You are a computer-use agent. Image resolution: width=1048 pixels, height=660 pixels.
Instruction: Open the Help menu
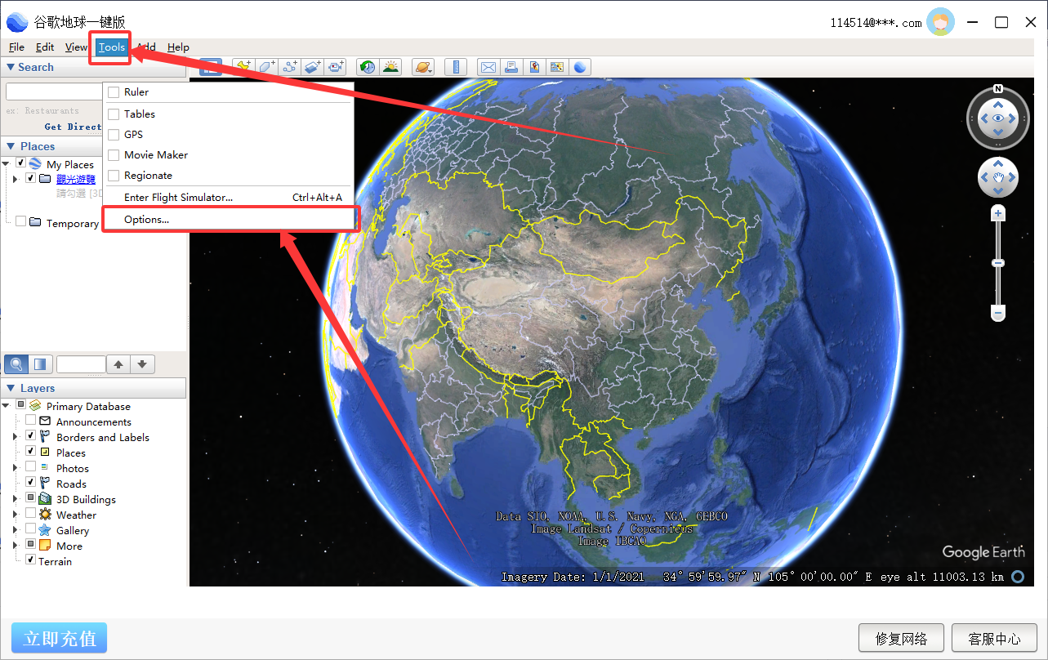pos(178,47)
